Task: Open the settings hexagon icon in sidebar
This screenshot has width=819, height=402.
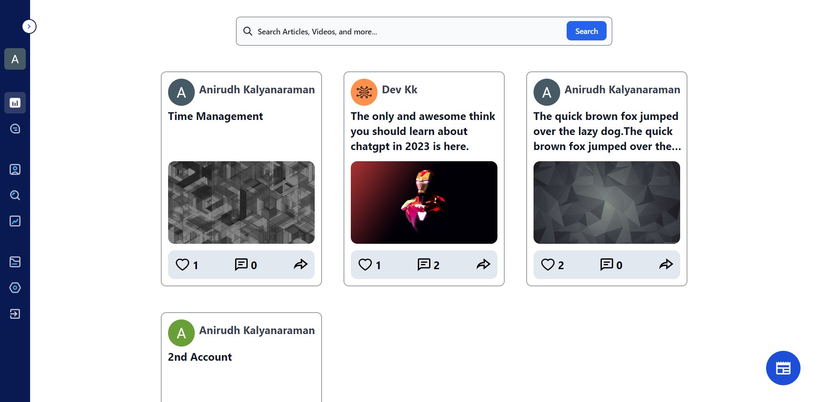Action: [15, 288]
